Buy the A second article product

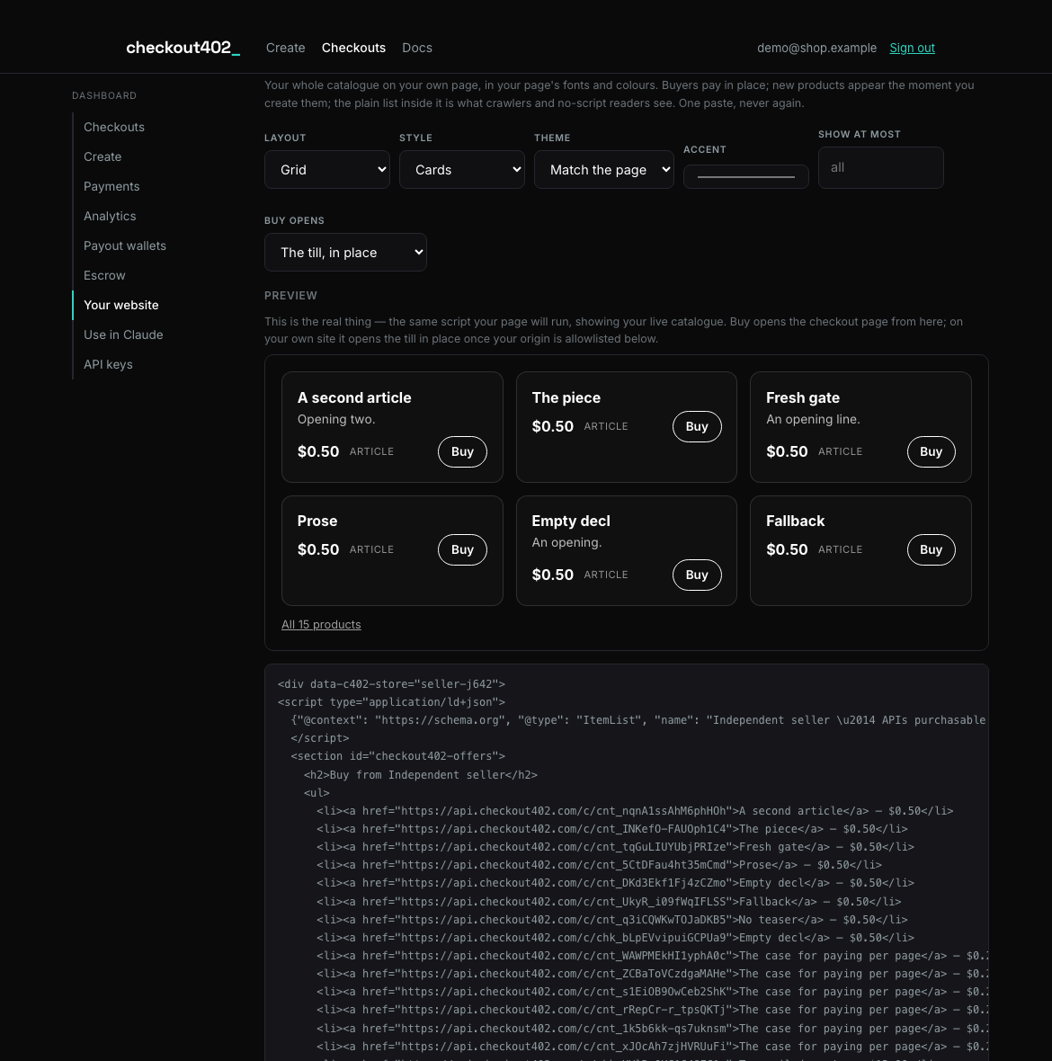point(462,452)
